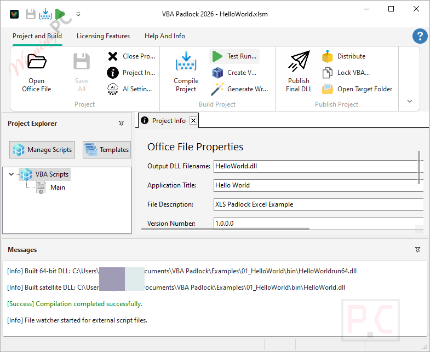Click the Application Title field
Viewport: 430px width, 352px height.
point(318,185)
